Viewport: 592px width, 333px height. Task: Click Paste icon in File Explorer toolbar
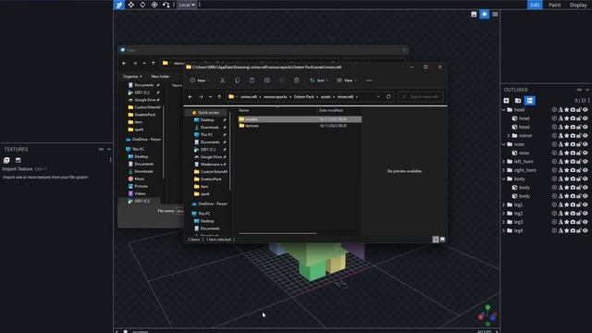252,80
